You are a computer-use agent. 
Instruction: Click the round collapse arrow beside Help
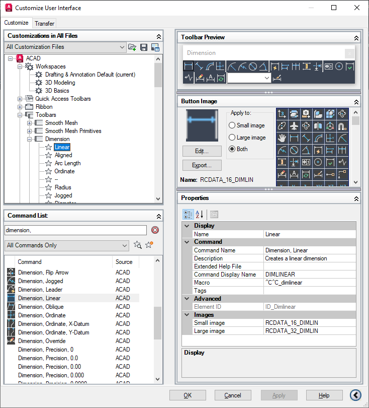[x=355, y=395]
